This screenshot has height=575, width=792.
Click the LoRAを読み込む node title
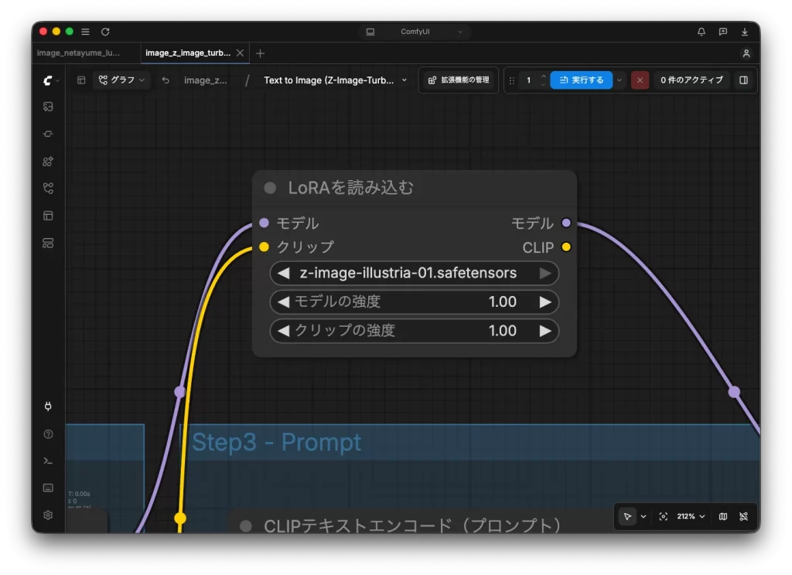tap(350, 188)
